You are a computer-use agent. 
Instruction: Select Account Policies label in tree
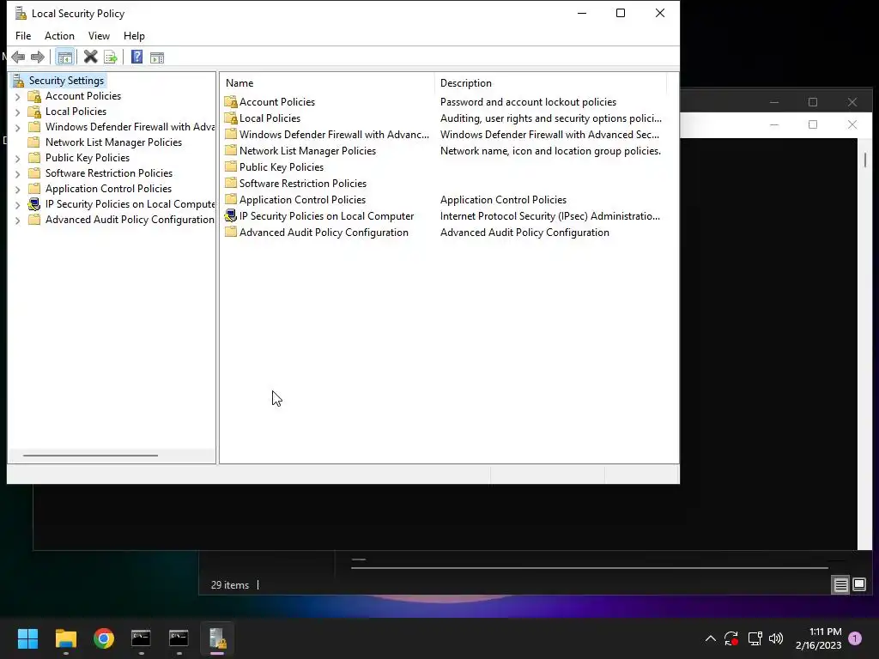[83, 96]
